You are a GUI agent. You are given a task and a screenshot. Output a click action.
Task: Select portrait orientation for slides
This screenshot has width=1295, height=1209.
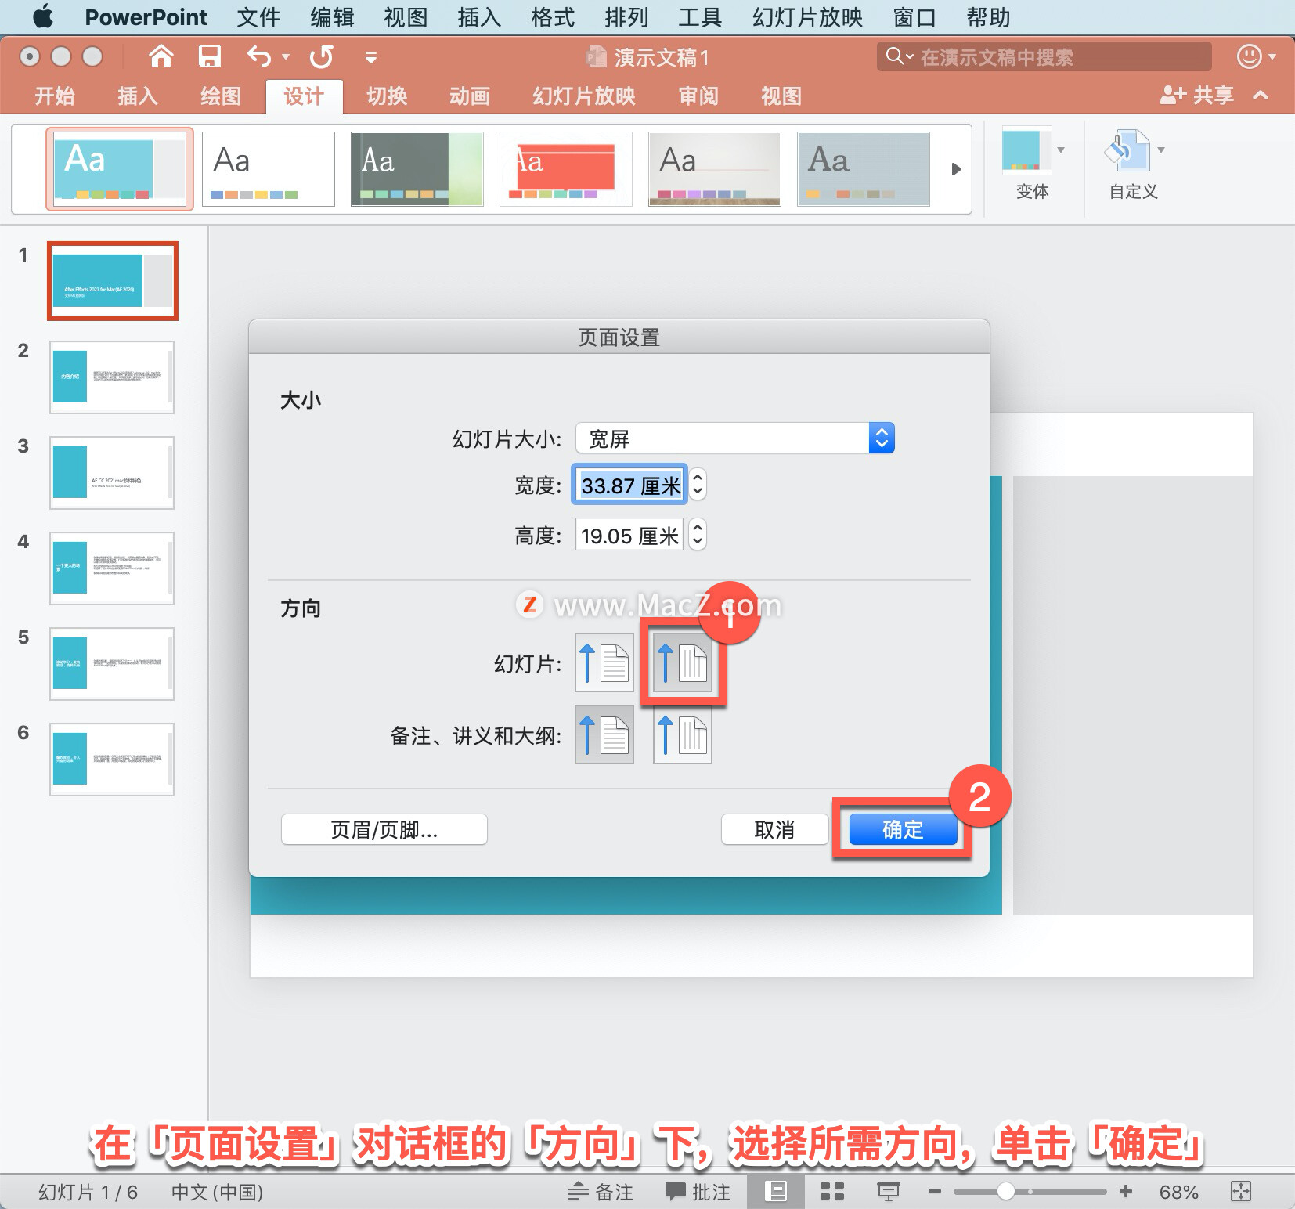[x=604, y=662]
